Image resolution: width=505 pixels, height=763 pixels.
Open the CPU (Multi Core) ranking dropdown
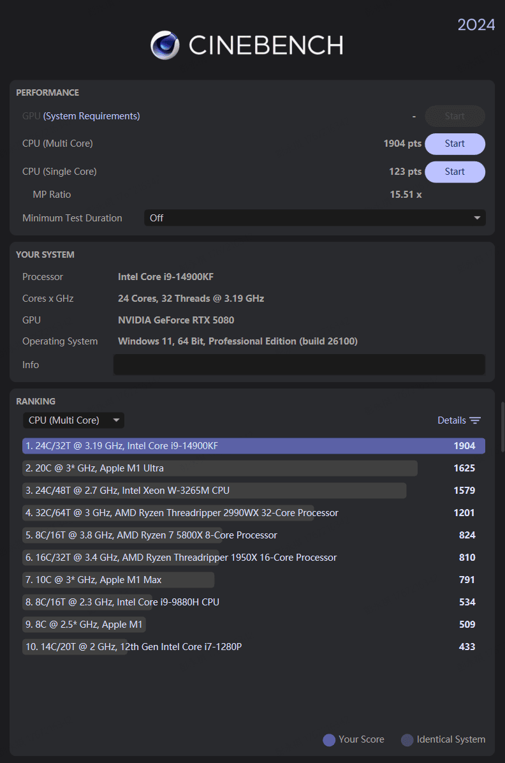[73, 420]
